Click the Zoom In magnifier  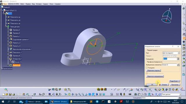(x=79, y=94)
